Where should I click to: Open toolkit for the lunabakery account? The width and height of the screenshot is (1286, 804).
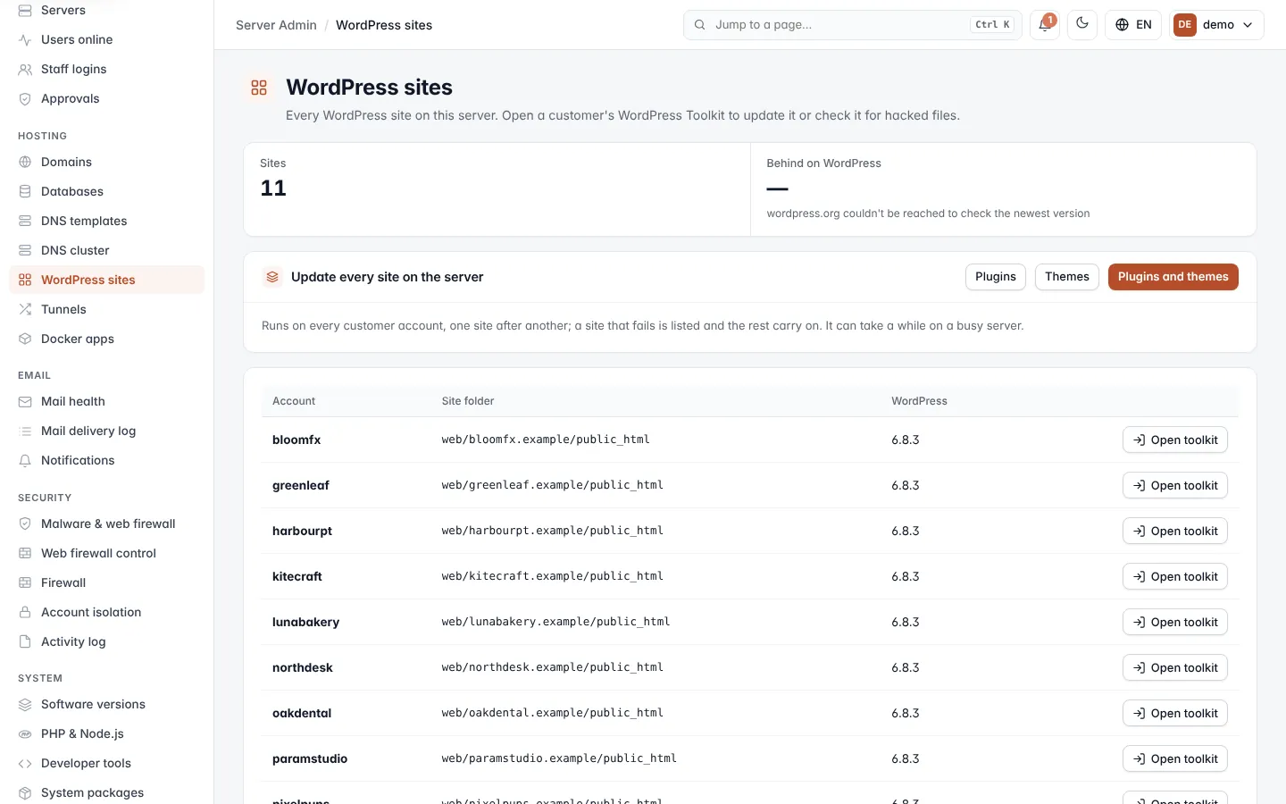1175,622
